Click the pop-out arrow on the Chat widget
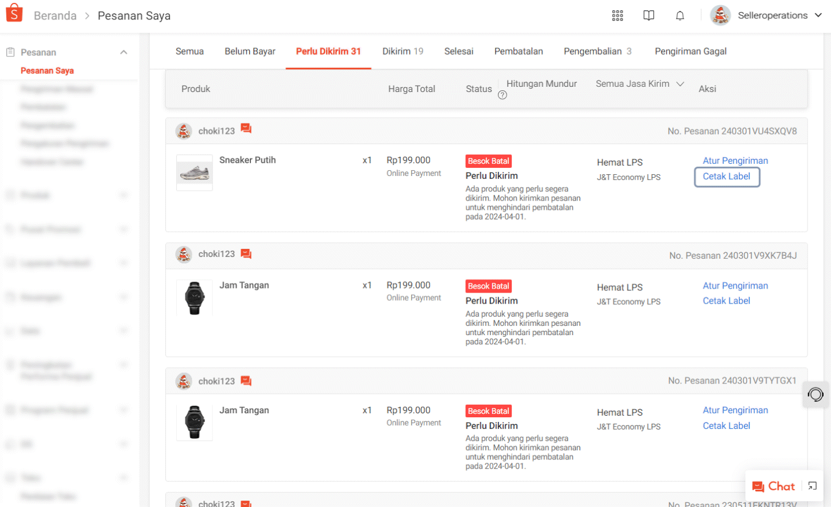The height and width of the screenshot is (507, 831). click(x=812, y=486)
